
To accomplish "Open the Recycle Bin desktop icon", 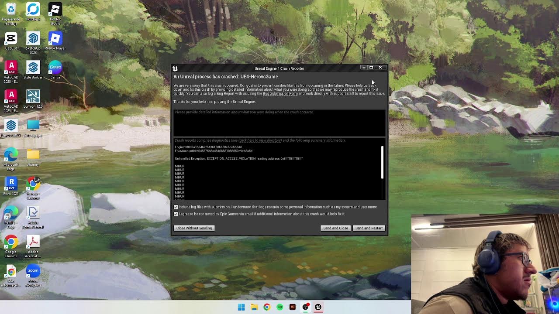I will click(x=11, y=13).
